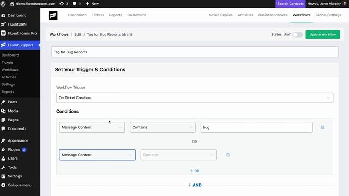Click the Update Workflow button

pos(322,34)
